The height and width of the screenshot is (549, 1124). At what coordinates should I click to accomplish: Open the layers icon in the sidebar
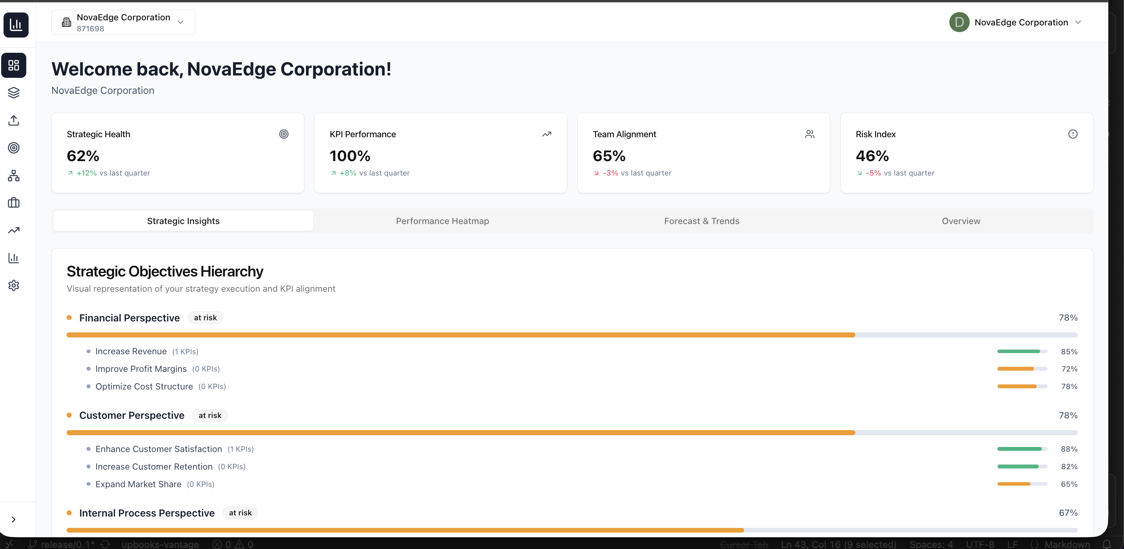[14, 92]
